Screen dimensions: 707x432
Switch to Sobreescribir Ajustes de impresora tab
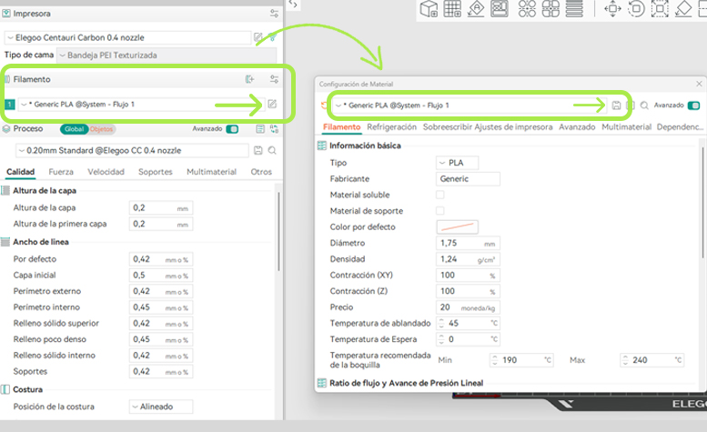(488, 127)
